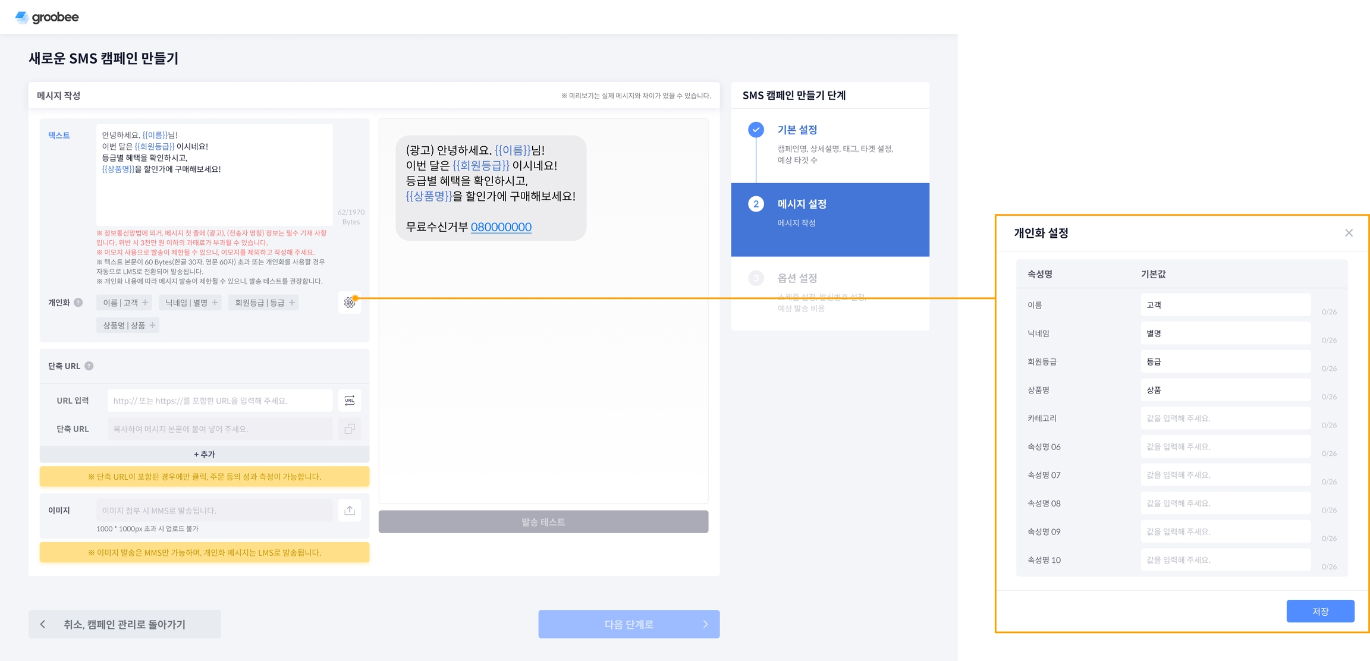The image size is (1370, 661).
Task: Click the 080000000 unsubscribe link
Action: point(501,227)
